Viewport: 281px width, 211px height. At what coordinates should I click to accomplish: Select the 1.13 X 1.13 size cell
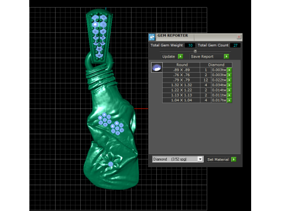coord(181,95)
